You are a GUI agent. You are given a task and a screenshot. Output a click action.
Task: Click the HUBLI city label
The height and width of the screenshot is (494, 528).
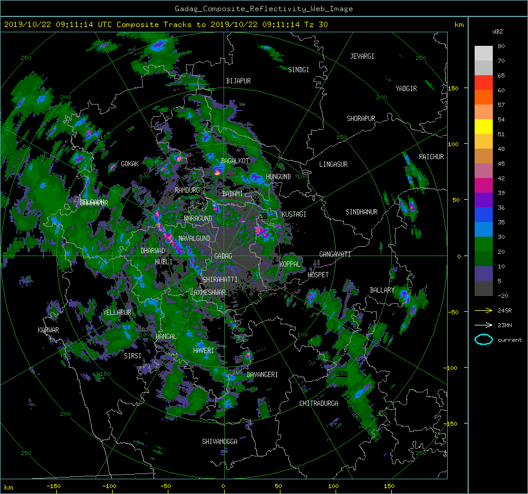tap(164, 262)
